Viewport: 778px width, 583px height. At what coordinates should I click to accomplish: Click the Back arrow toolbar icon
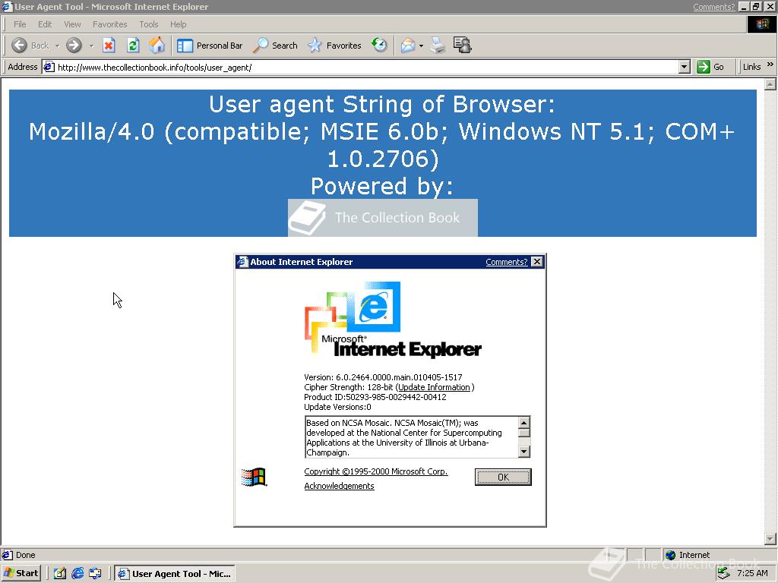coord(19,45)
